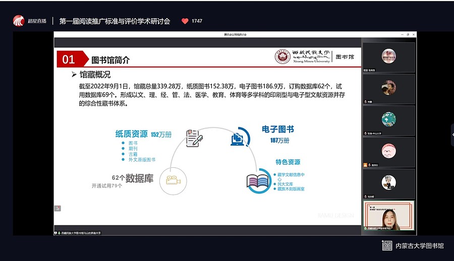Image resolution: width=454 pixels, height=261 pixels.
Task: Expand the side panel arrow on the right edge
Action: 452,135
